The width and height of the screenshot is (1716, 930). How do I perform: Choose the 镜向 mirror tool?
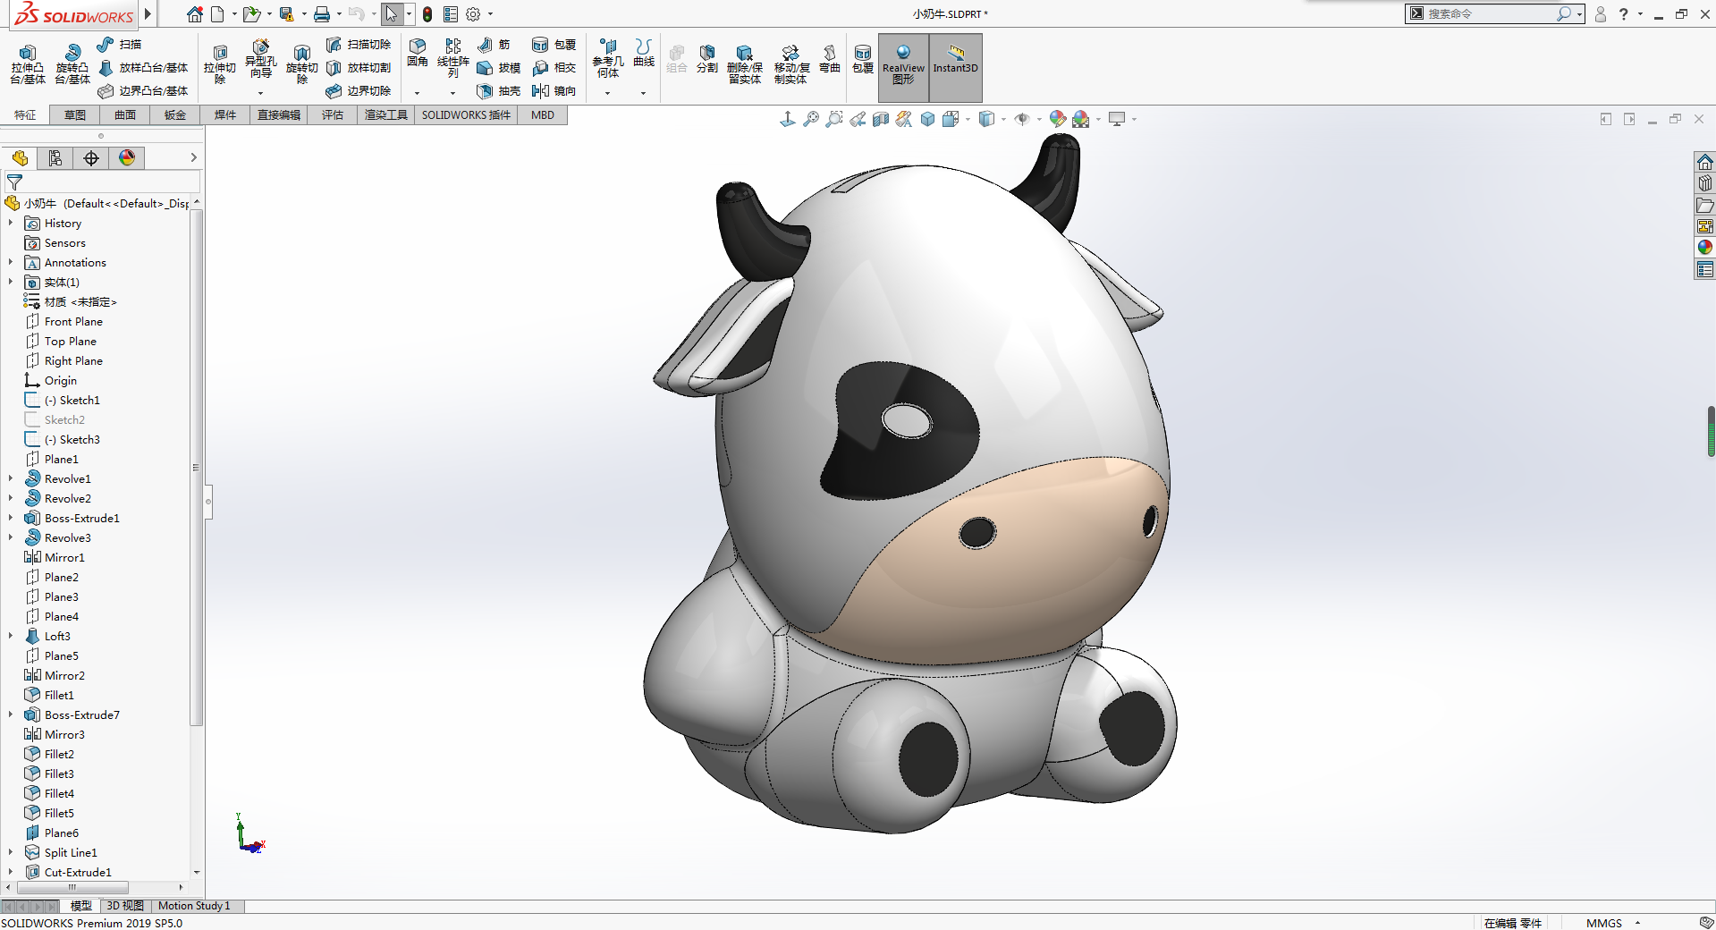point(554,90)
